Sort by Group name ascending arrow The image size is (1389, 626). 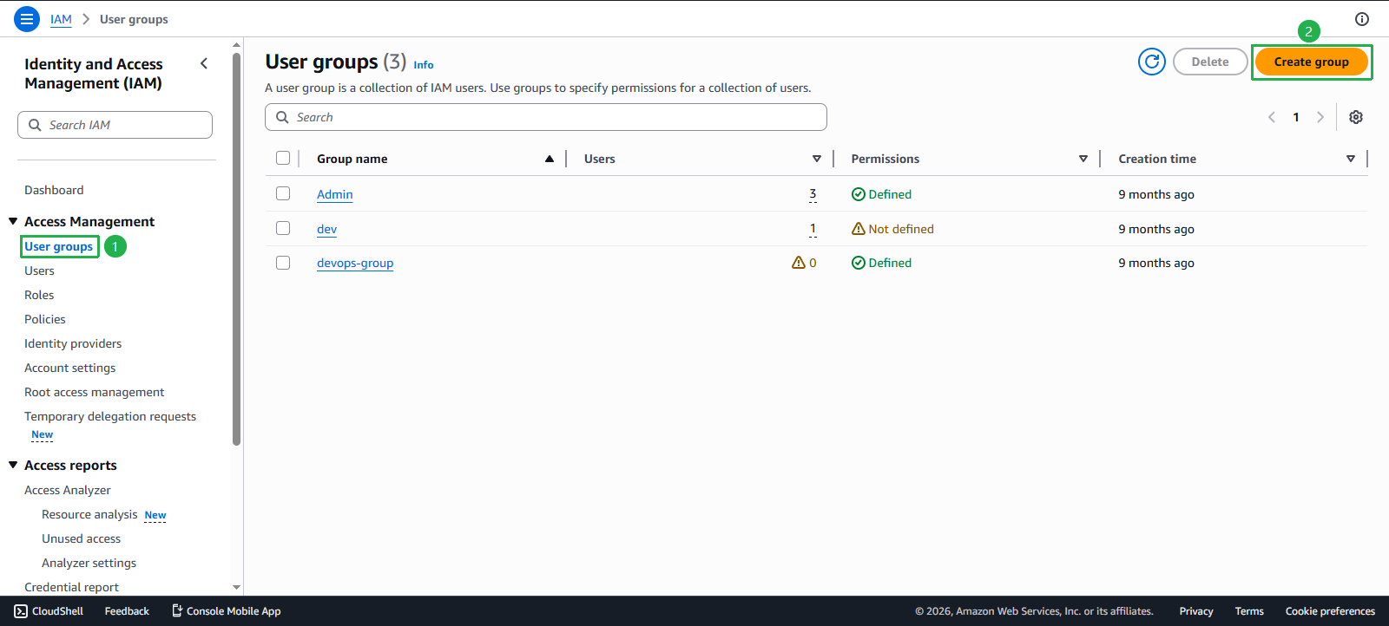tap(550, 159)
